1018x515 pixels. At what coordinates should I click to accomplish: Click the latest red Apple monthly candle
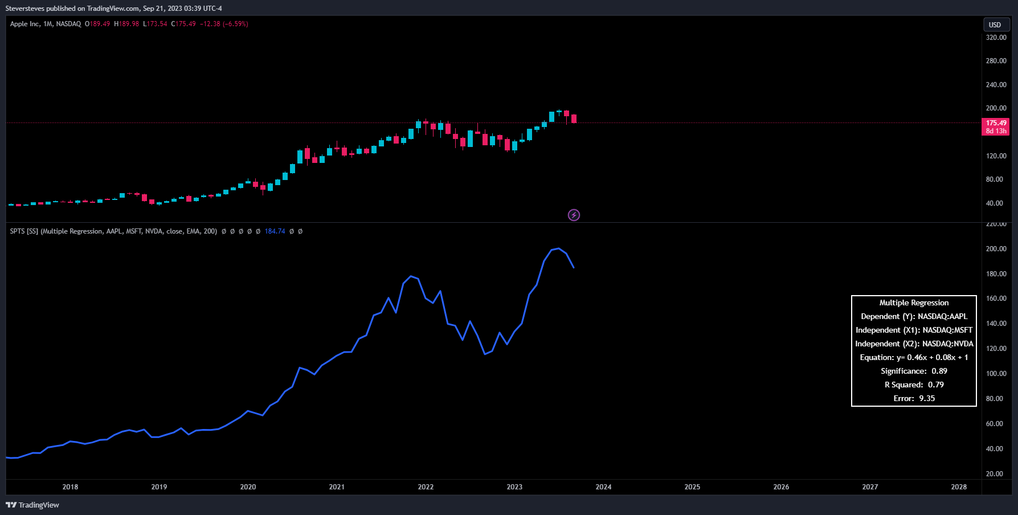(574, 118)
